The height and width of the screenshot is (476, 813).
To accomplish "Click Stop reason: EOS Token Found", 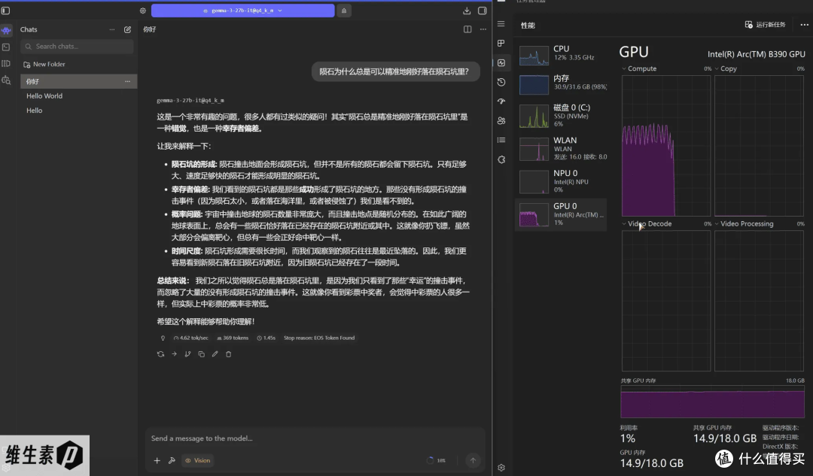I will coord(319,338).
